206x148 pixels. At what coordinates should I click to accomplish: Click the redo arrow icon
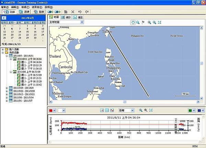click(x=87, y=12)
